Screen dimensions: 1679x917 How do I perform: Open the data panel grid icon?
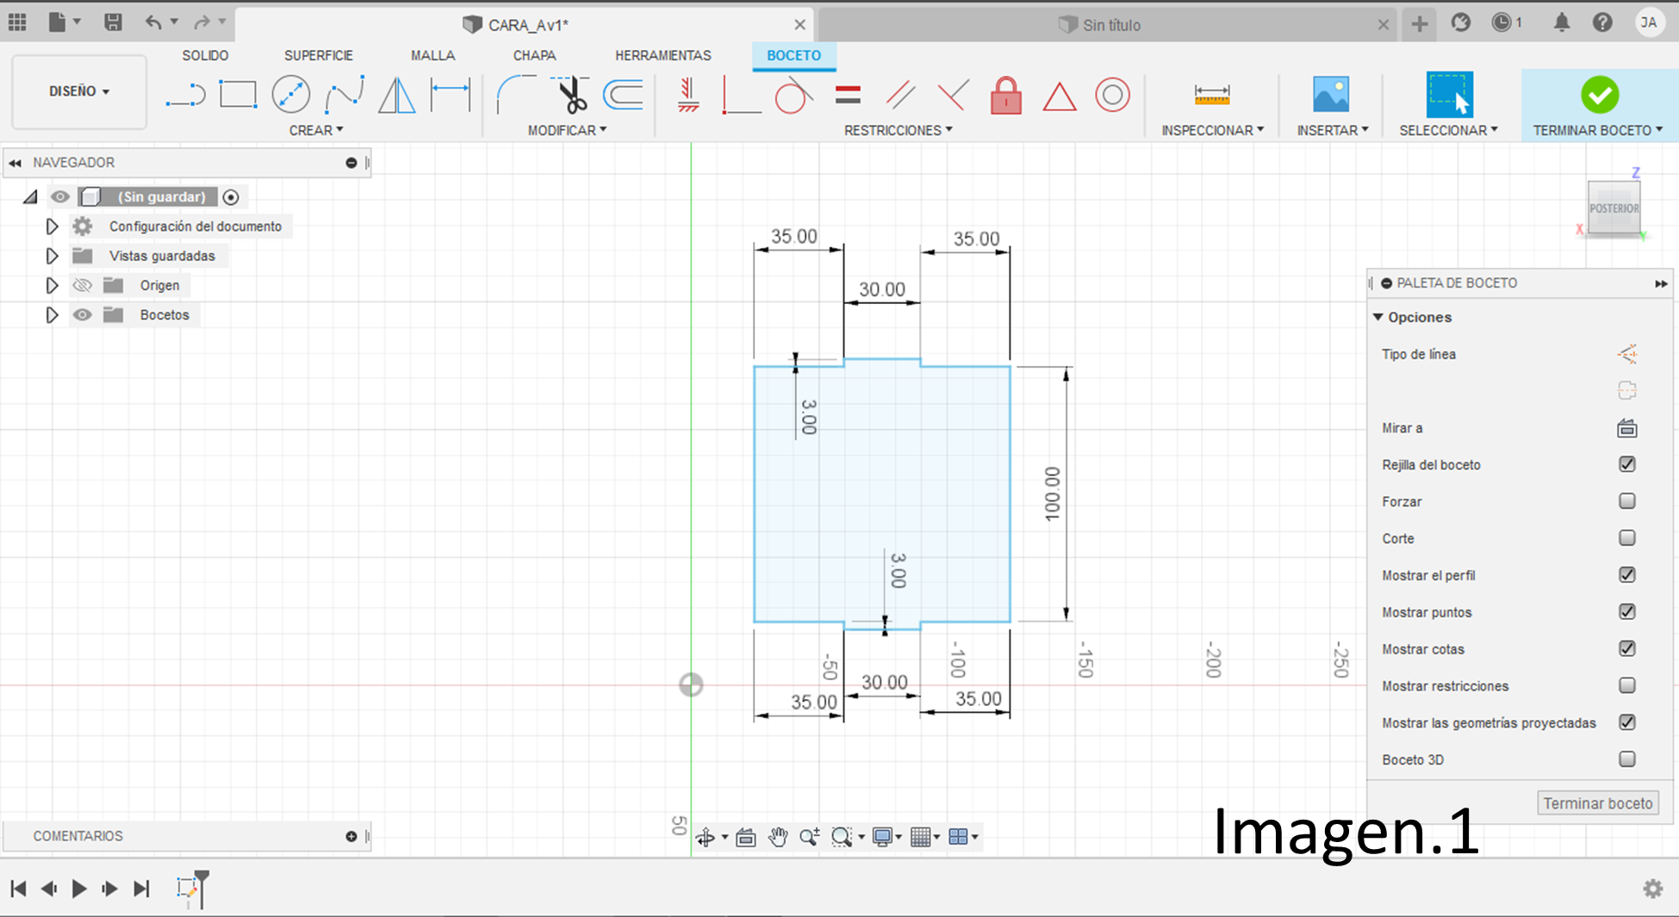(17, 22)
